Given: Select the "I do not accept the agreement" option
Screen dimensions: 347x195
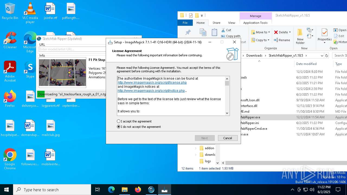Looking at the screenshot, I should 118,127.
